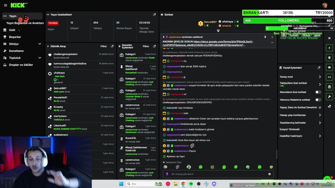
Task: Open Yavaş mod settings arrow
Action: [x=320, y=77]
